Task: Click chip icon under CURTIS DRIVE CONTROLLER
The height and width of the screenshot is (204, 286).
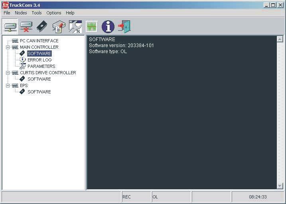Action: tap(22, 79)
